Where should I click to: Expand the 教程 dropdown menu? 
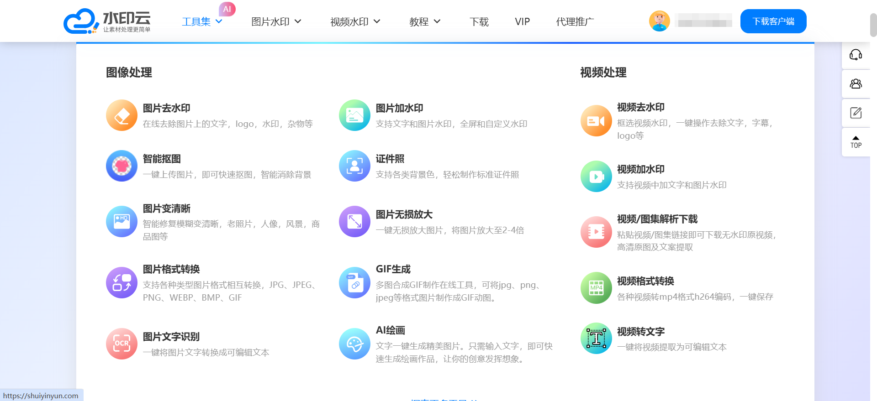[x=425, y=21]
